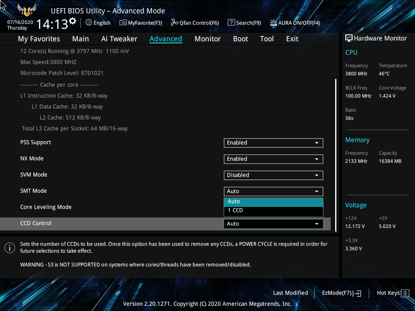Click CPU ratio value 38x
415x311 pixels.
(349, 118)
